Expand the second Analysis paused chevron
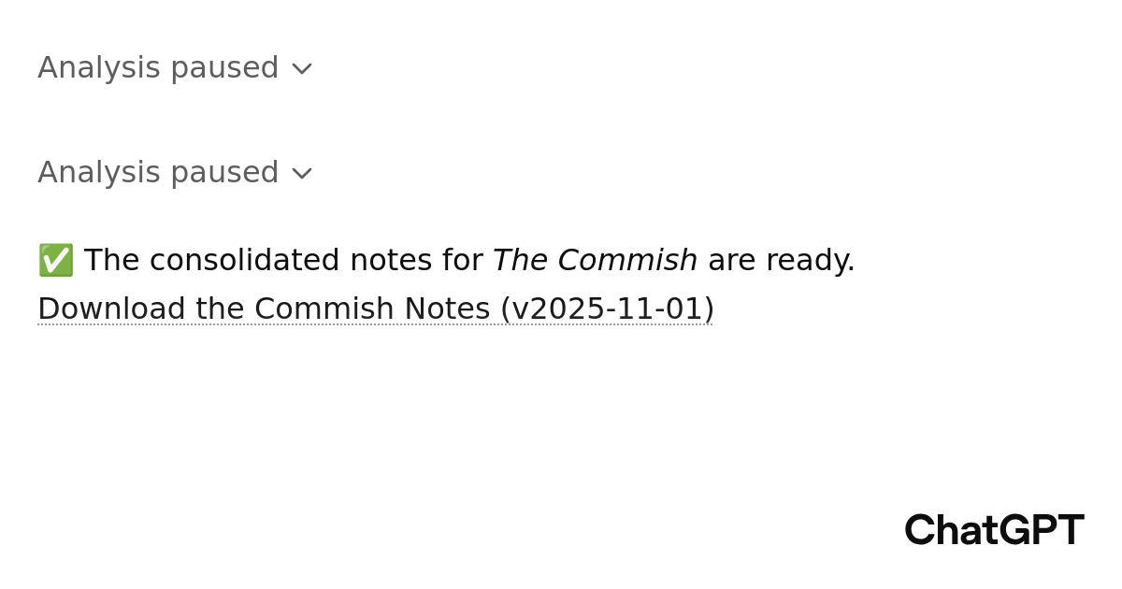The image size is (1122, 589). 301,174
